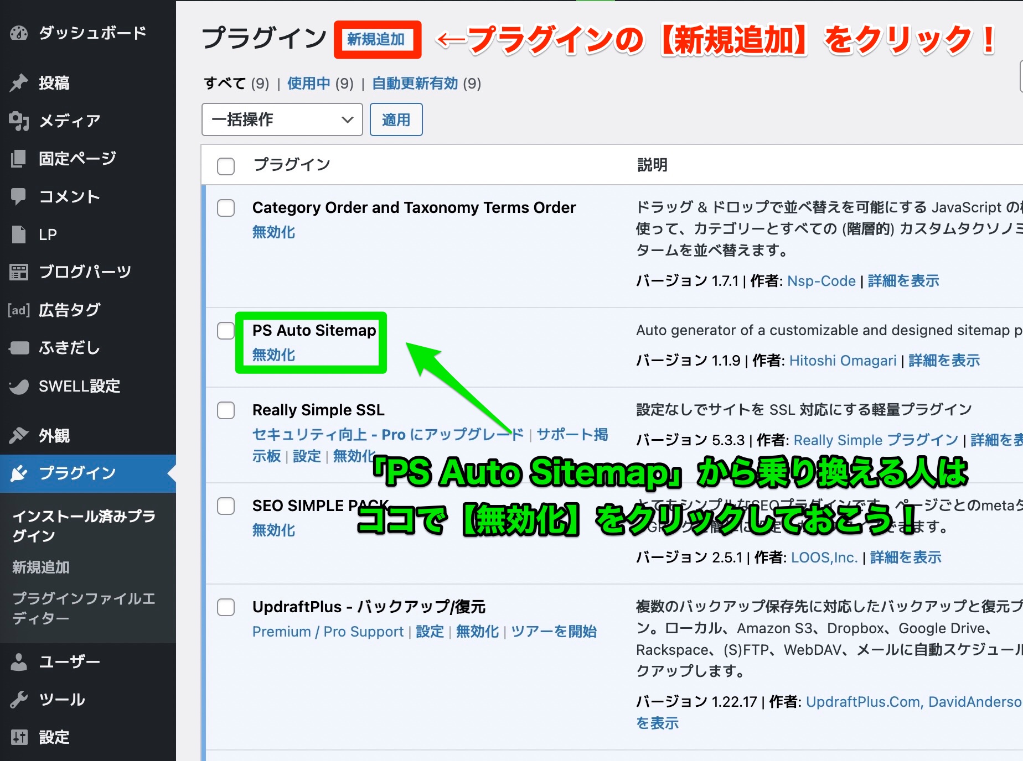Deactivate SEO SIMPLE PACK via 無効化
The height and width of the screenshot is (761, 1023).
(x=274, y=530)
